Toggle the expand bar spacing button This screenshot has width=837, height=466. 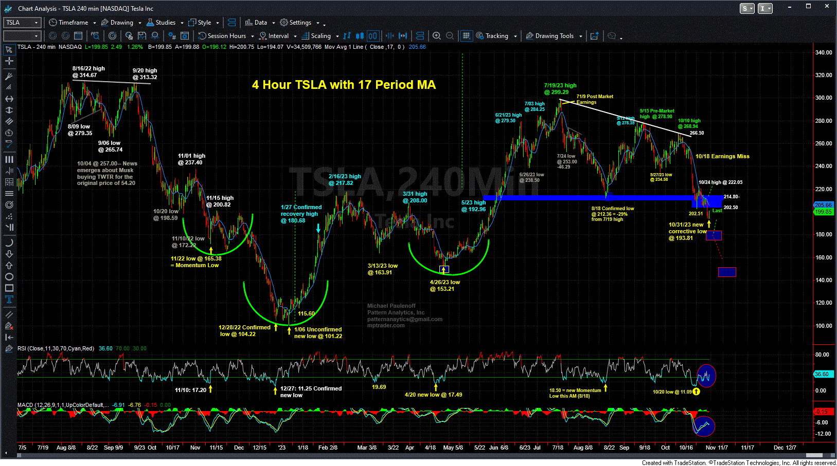403,36
